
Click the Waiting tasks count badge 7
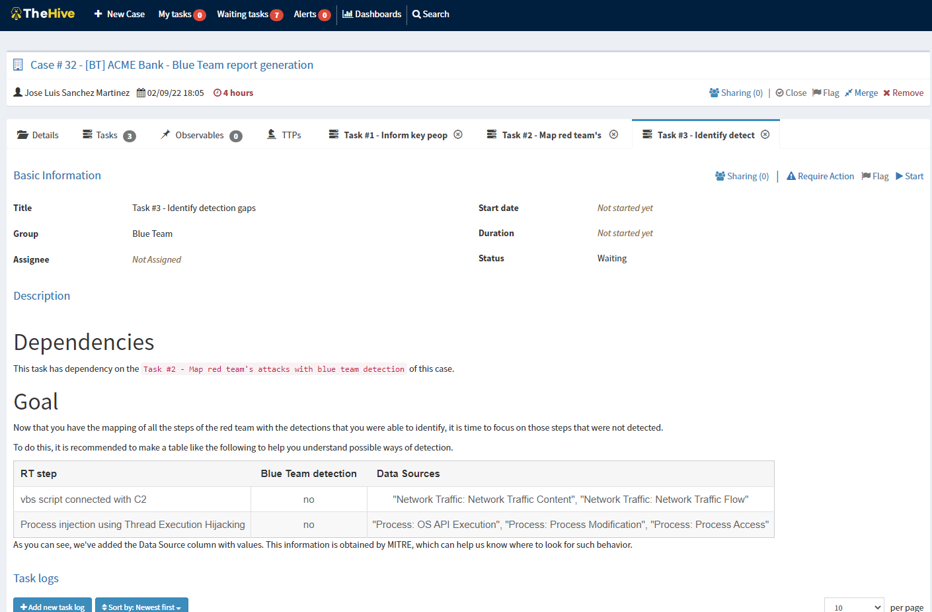tap(276, 15)
